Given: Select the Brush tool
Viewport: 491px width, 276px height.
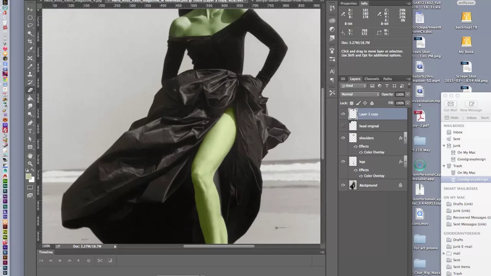Looking at the screenshot, I should click(30, 66).
